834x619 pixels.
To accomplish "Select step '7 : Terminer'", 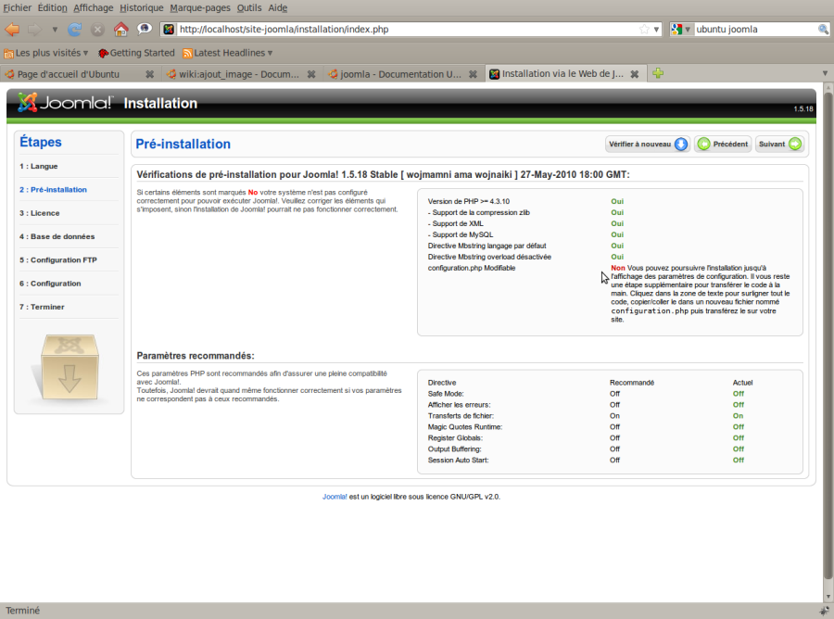I will (x=42, y=307).
